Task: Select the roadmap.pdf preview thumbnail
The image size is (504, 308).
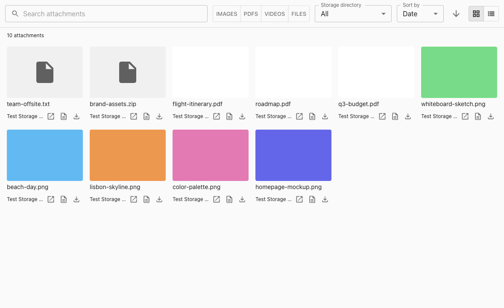Action: click(x=293, y=72)
